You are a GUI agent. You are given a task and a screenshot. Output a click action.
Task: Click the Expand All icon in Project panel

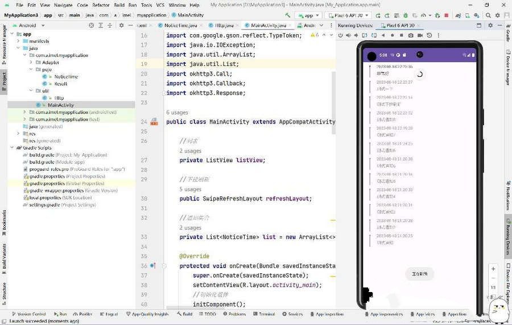pos(101,25)
